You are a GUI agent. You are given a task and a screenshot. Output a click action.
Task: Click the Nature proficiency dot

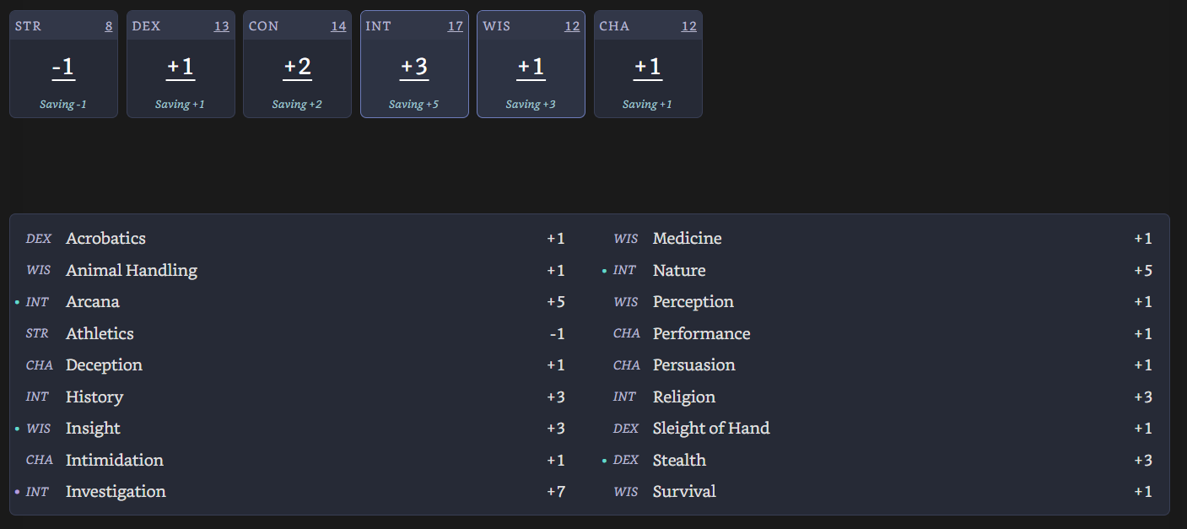[x=604, y=271]
